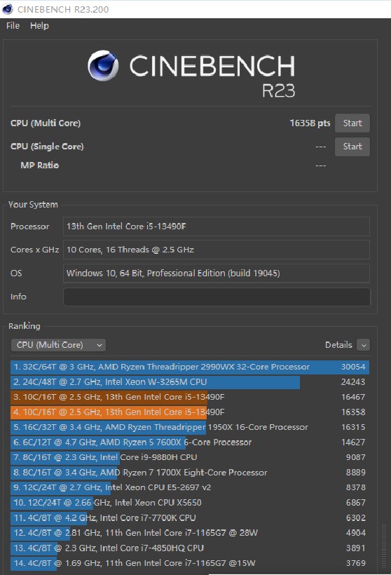Select the Core i7-7700K ranking entry
Viewport: 391px width, 575px height.
190,517
